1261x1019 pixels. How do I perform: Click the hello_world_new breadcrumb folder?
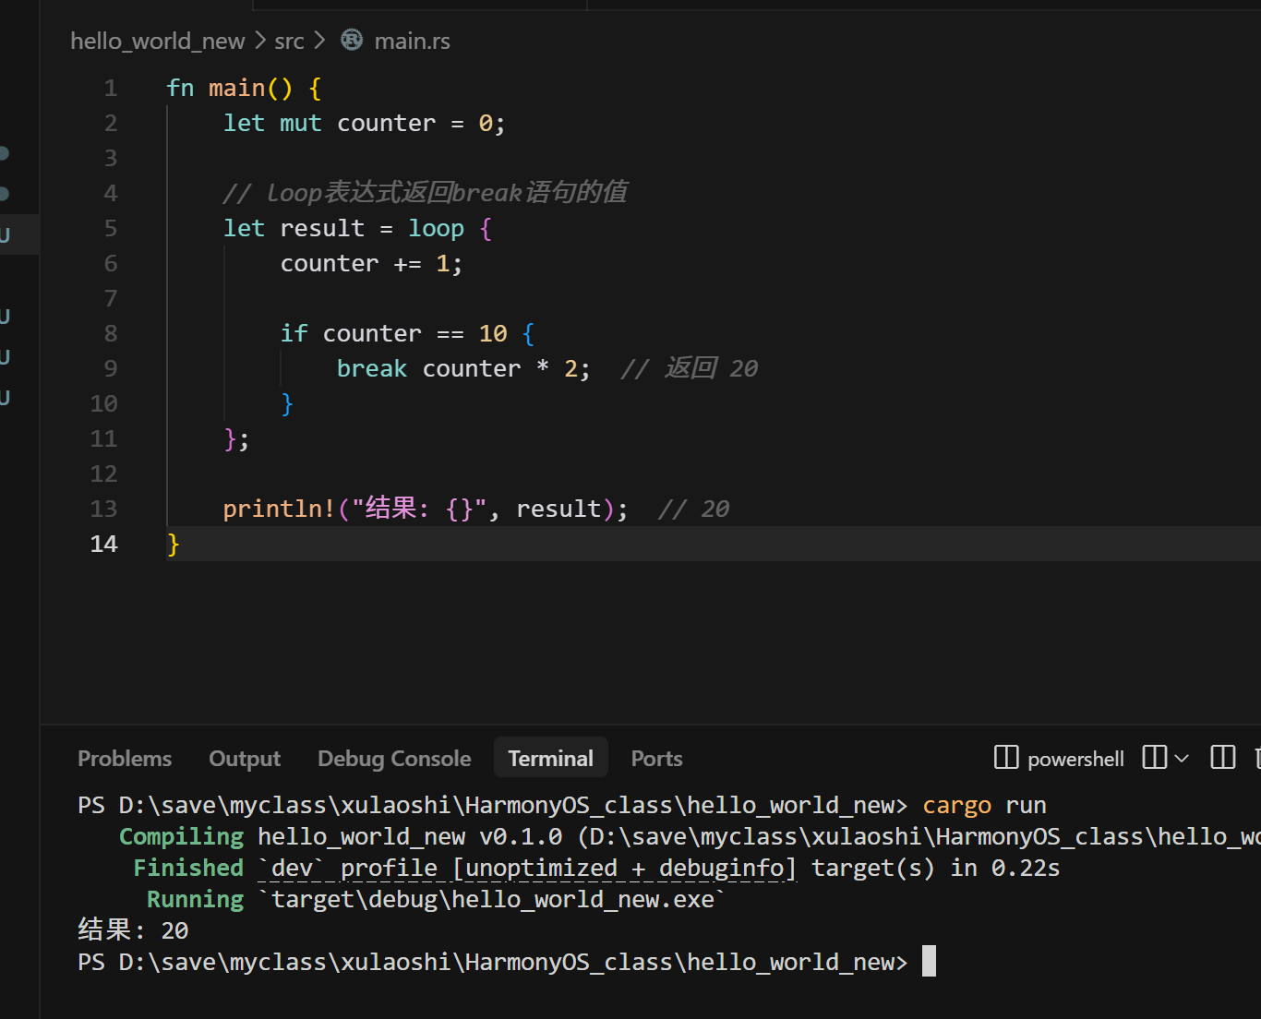[x=158, y=41]
